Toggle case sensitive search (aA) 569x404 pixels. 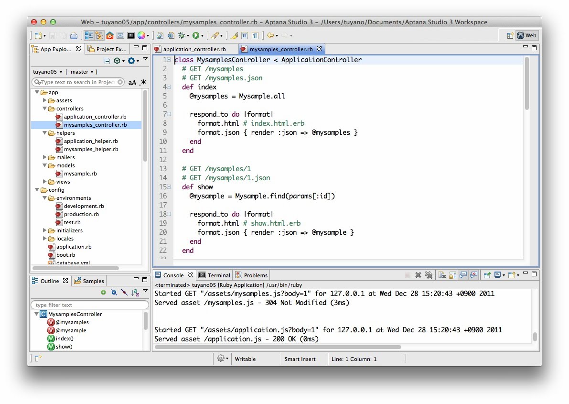pos(132,82)
